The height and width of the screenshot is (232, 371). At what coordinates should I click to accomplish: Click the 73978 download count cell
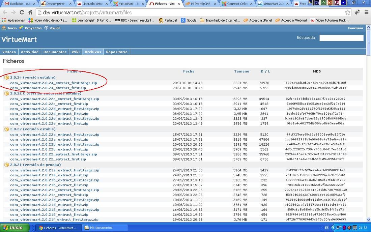point(264,83)
